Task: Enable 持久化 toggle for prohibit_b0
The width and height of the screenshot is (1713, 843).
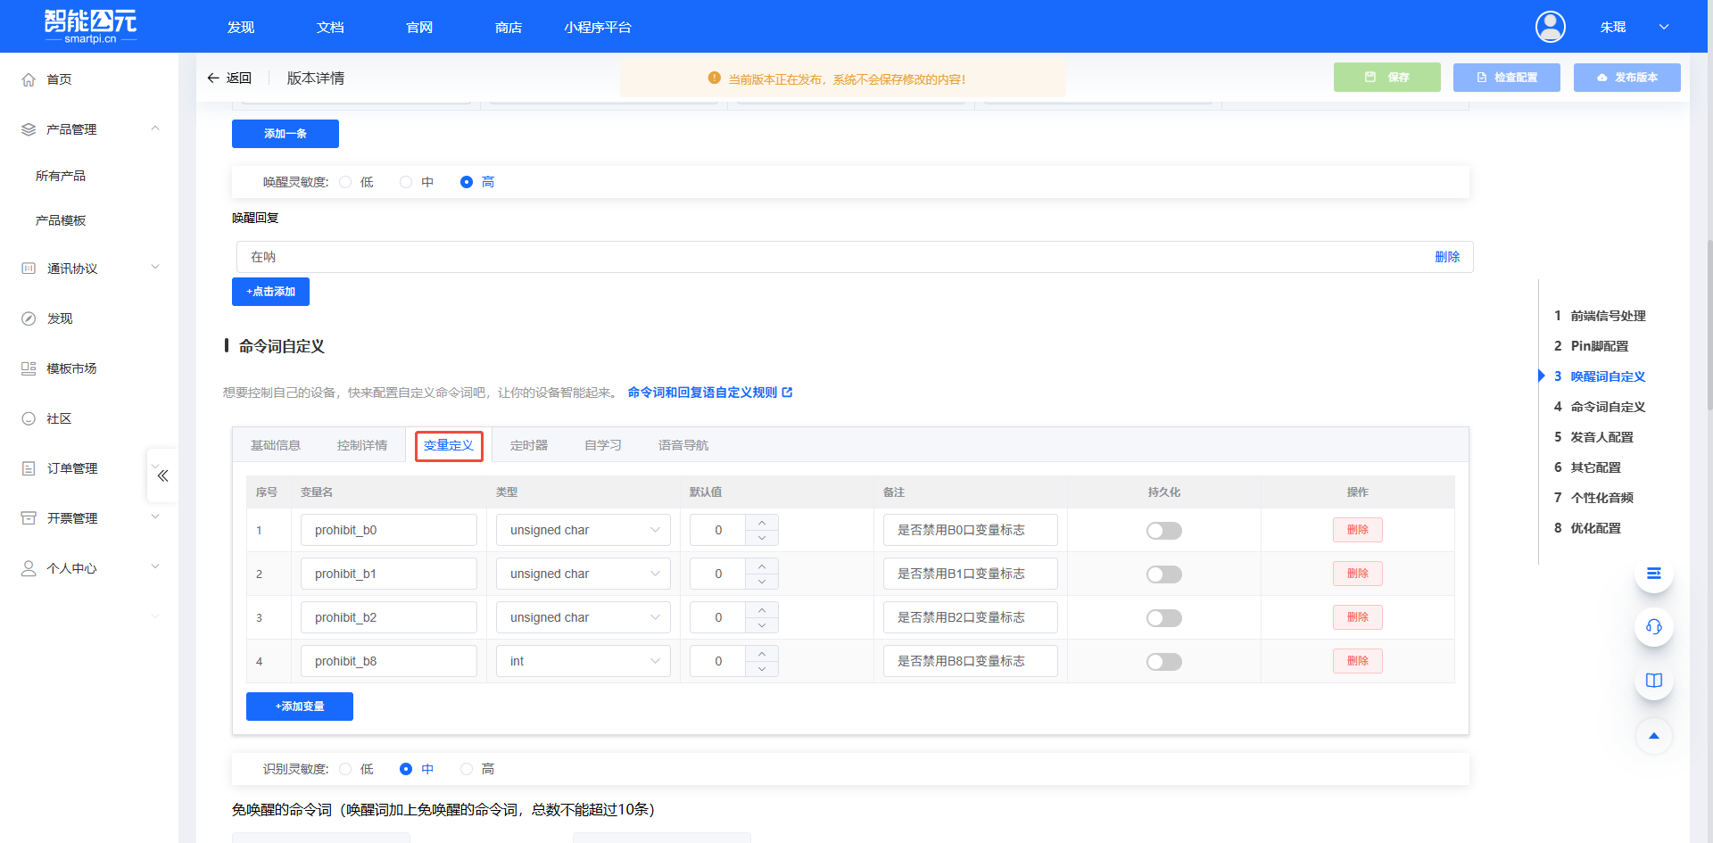Action: point(1163,529)
